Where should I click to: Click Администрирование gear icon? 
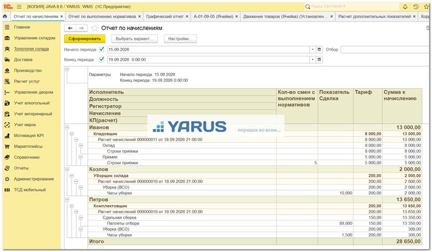coord(7,179)
